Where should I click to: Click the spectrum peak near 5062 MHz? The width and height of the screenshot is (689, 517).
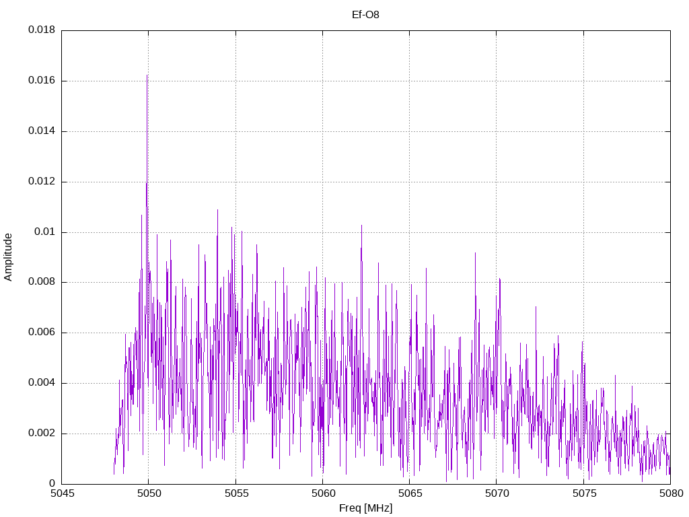[361, 226]
